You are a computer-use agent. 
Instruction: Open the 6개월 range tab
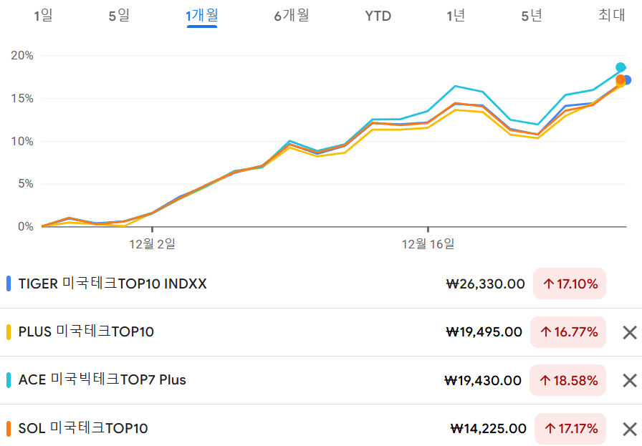(x=291, y=16)
